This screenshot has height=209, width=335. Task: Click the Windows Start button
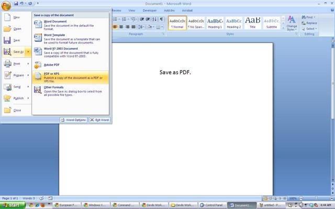pyautogui.click(x=13, y=205)
